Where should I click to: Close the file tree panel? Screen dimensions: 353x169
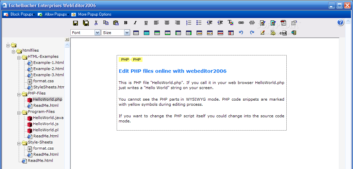[67, 39]
